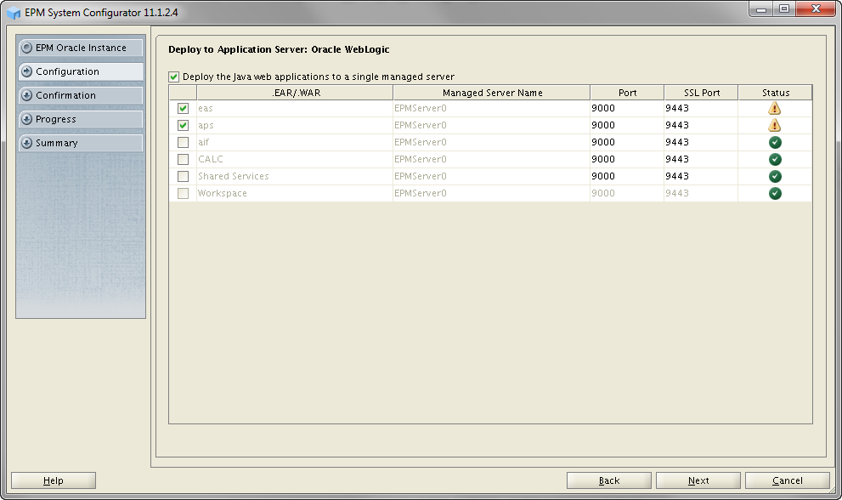Maximize the EPM System Configurator window
The image size is (842, 500).
tap(784, 9)
